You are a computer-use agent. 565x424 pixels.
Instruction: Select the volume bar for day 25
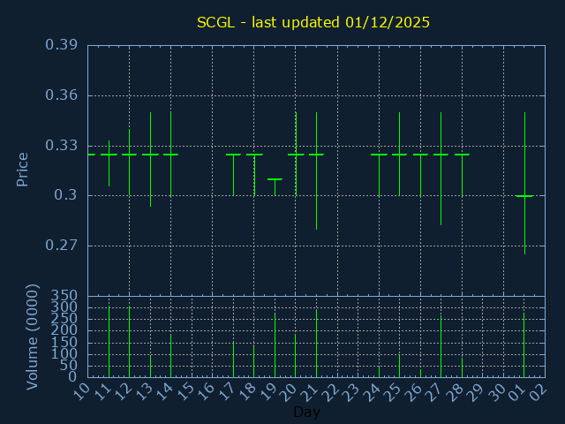(x=399, y=366)
